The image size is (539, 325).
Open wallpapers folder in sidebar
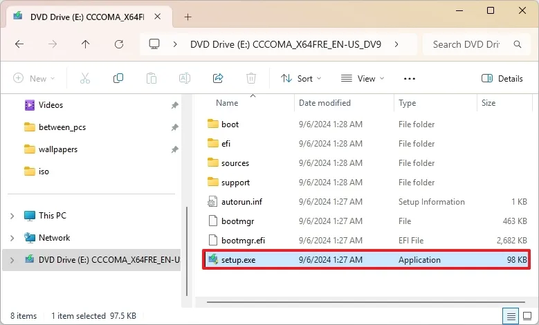pos(58,149)
